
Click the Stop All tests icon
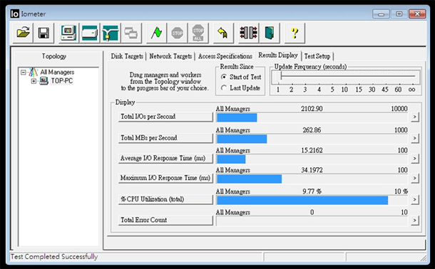click(198, 33)
